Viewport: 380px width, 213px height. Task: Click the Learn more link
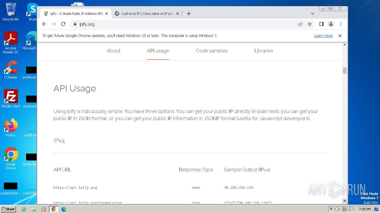point(323,35)
